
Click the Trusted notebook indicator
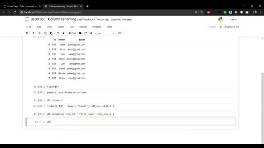pos(212,27)
